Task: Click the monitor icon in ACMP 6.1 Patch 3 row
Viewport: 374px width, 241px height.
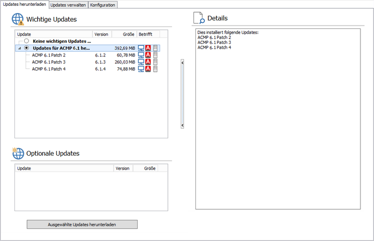Action: [x=141, y=62]
